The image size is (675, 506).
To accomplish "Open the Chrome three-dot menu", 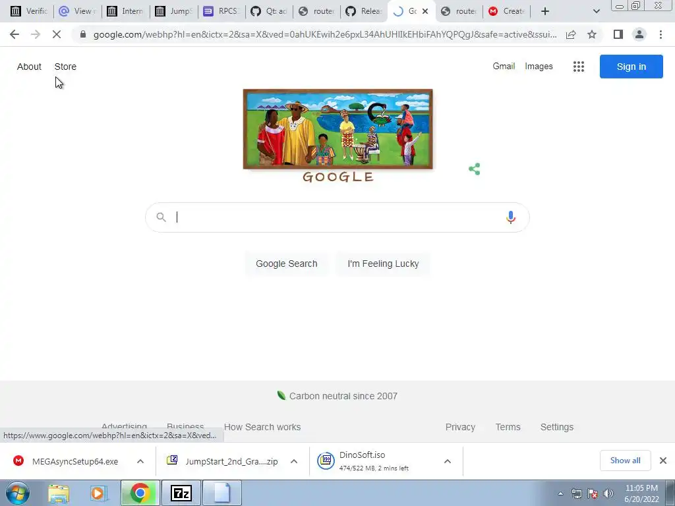I will point(660,34).
